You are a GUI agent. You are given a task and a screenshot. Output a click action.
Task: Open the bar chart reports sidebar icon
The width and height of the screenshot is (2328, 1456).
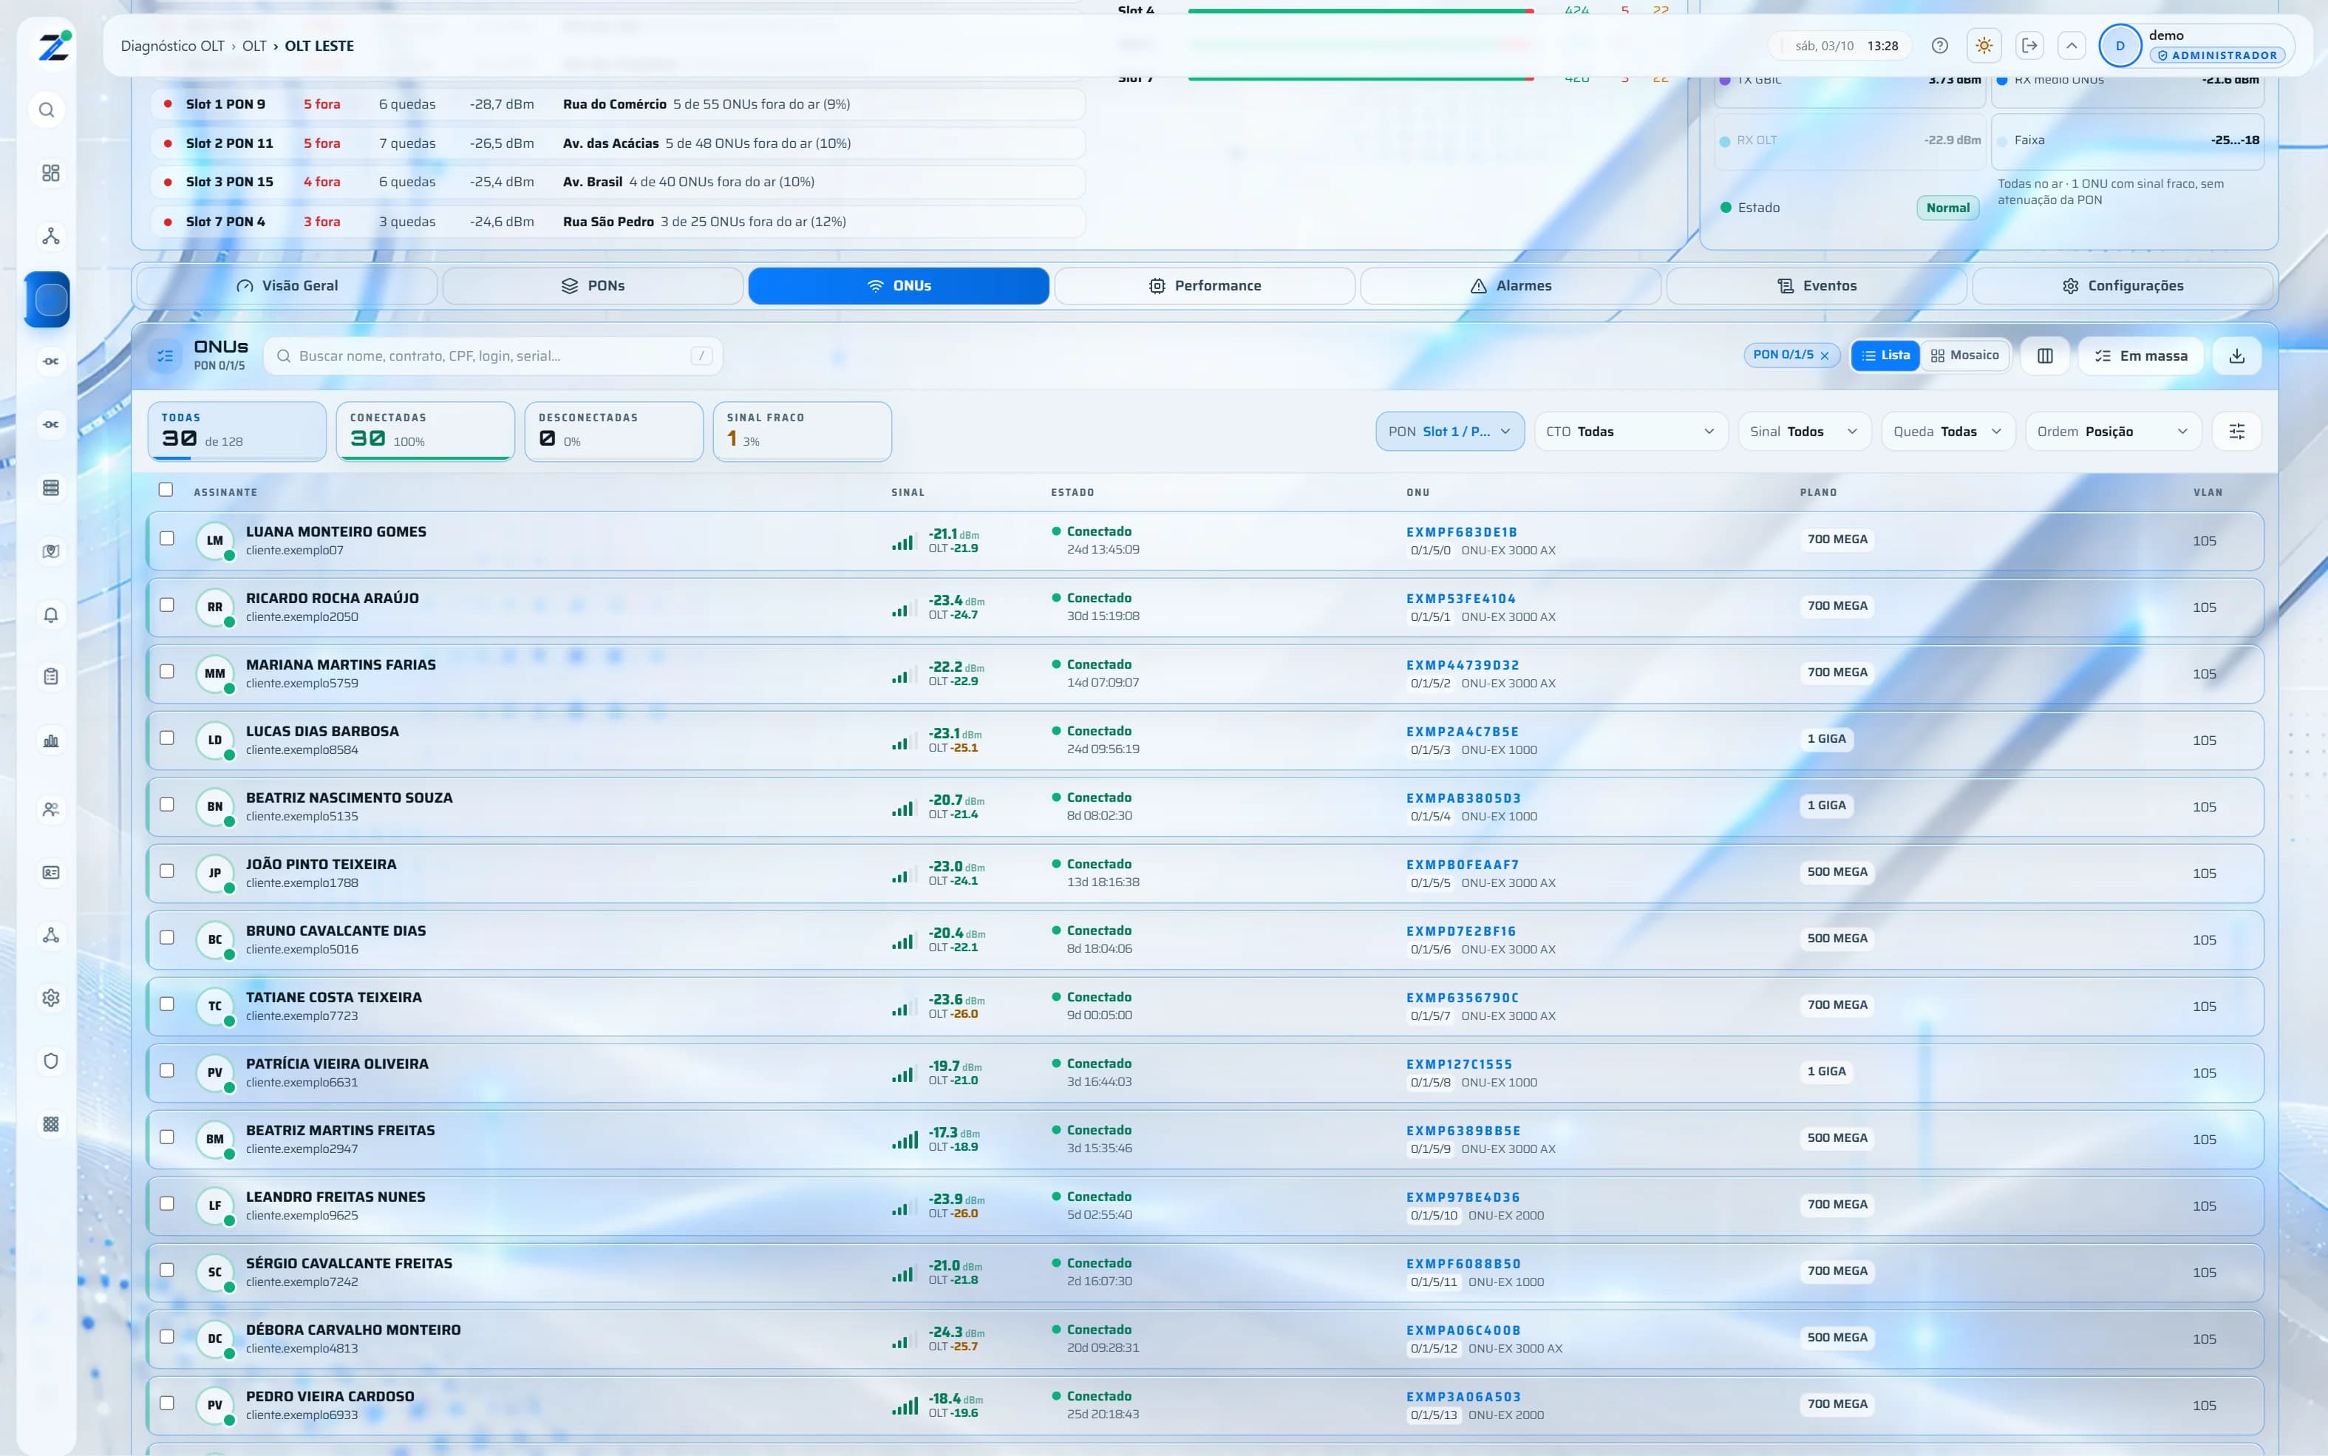tap(51, 741)
